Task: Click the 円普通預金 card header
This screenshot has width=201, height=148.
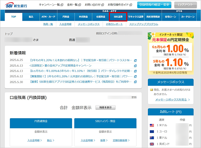Action: click(41, 123)
